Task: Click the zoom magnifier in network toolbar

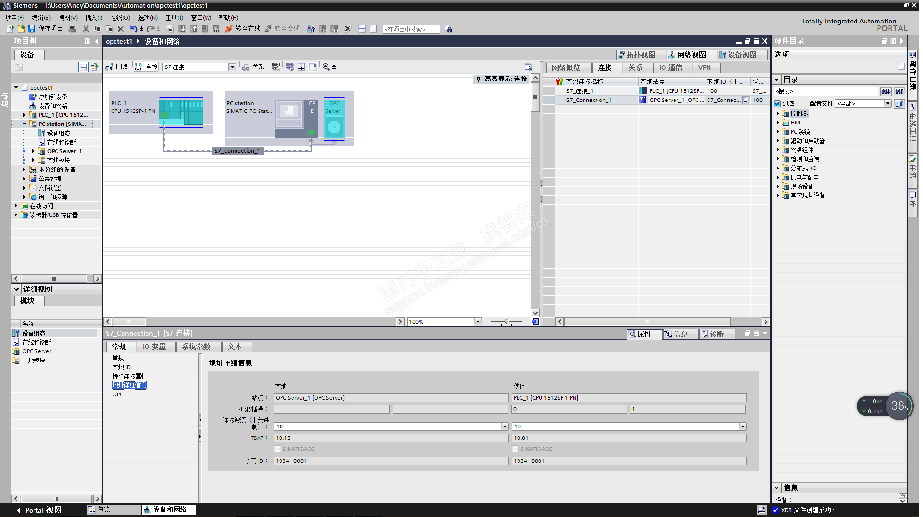Action: click(x=326, y=67)
